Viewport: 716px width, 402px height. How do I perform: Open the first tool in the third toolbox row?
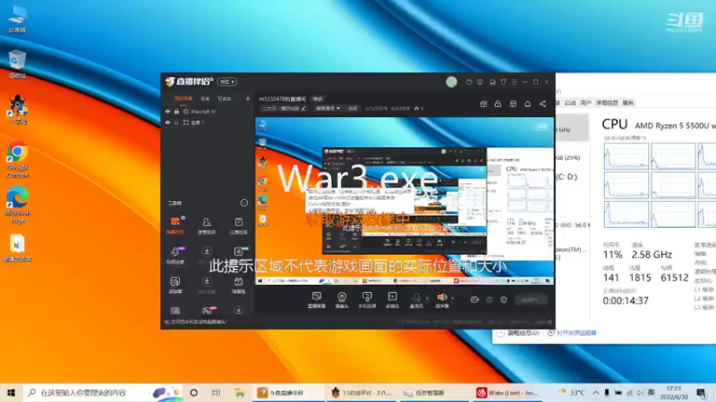[175, 284]
